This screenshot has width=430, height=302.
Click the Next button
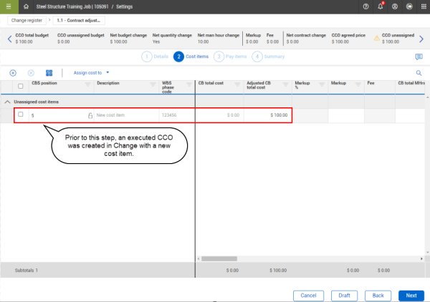point(411,295)
